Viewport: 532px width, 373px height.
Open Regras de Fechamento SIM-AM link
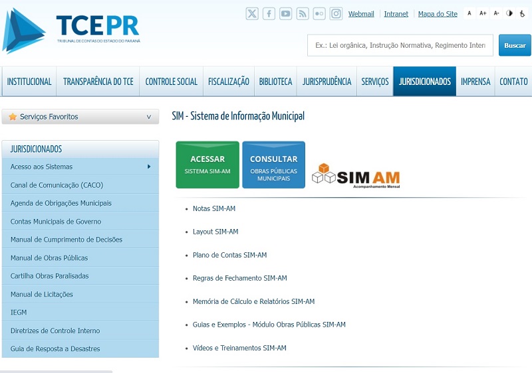pos(240,278)
